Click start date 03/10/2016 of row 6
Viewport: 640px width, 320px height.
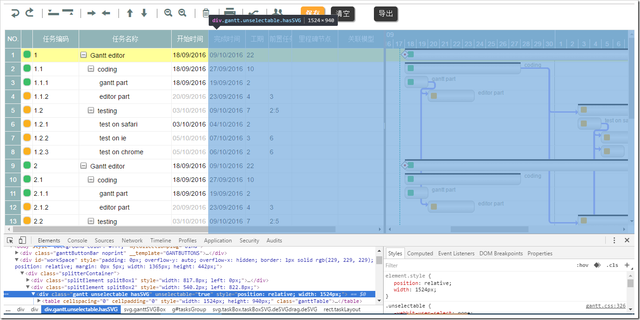(189, 124)
